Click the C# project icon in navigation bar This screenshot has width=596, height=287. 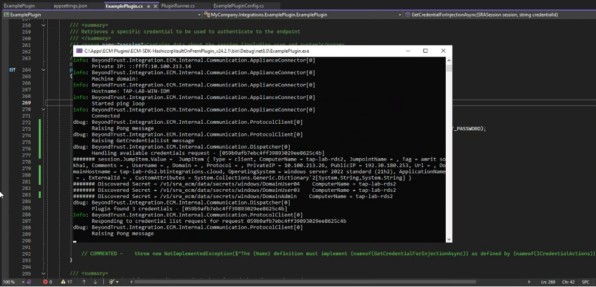coord(6,15)
